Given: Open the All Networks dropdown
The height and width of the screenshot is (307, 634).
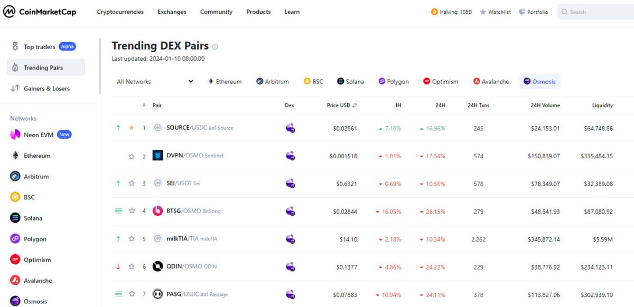Looking at the screenshot, I should click(155, 81).
